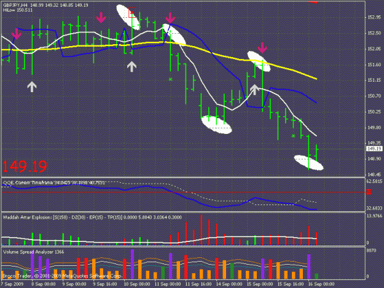Click the 14 Sep 08:00 time axis label
Viewport: 384px width, 288px height.
pos(229,284)
